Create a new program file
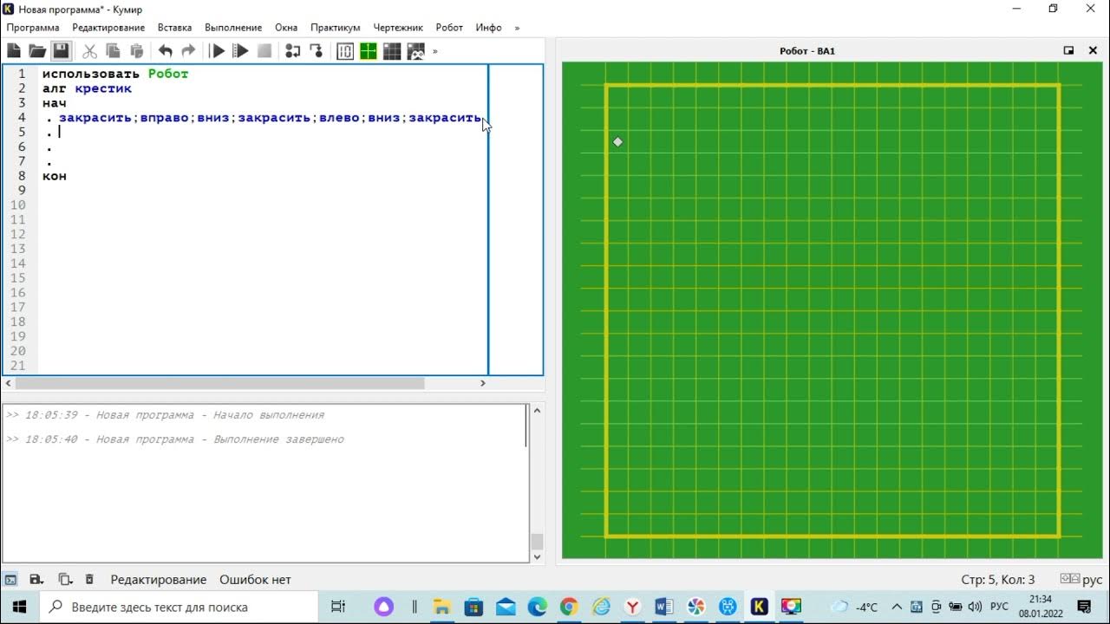Viewport: 1110px width, 624px height. click(14, 51)
